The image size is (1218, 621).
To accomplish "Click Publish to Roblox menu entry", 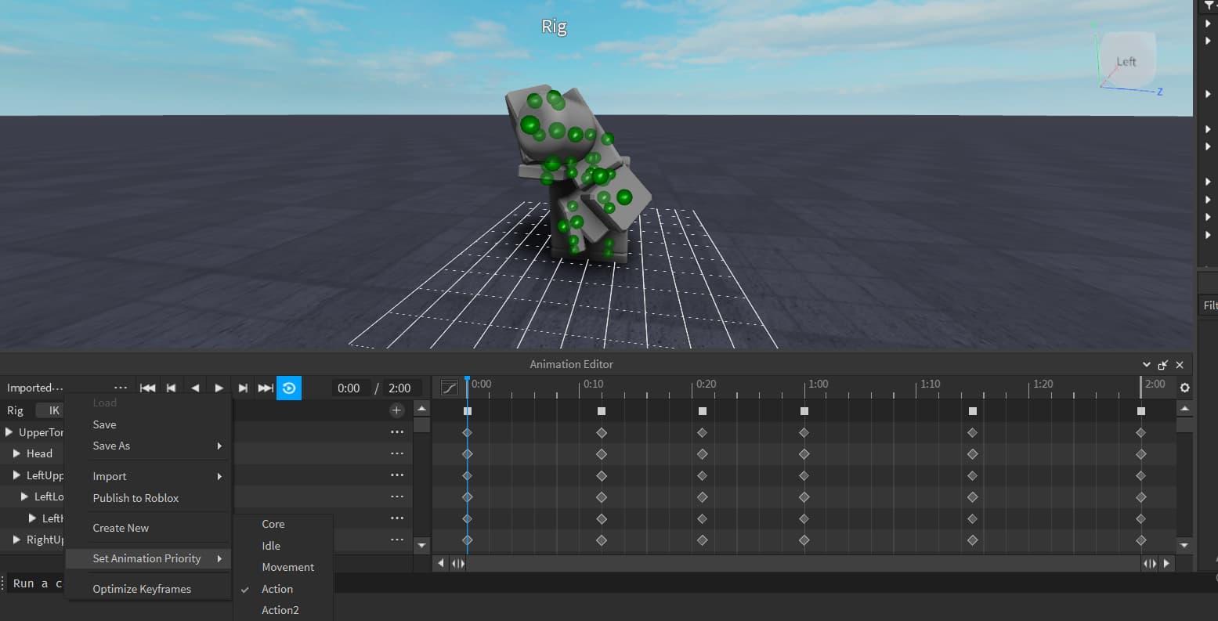I will click(x=135, y=498).
